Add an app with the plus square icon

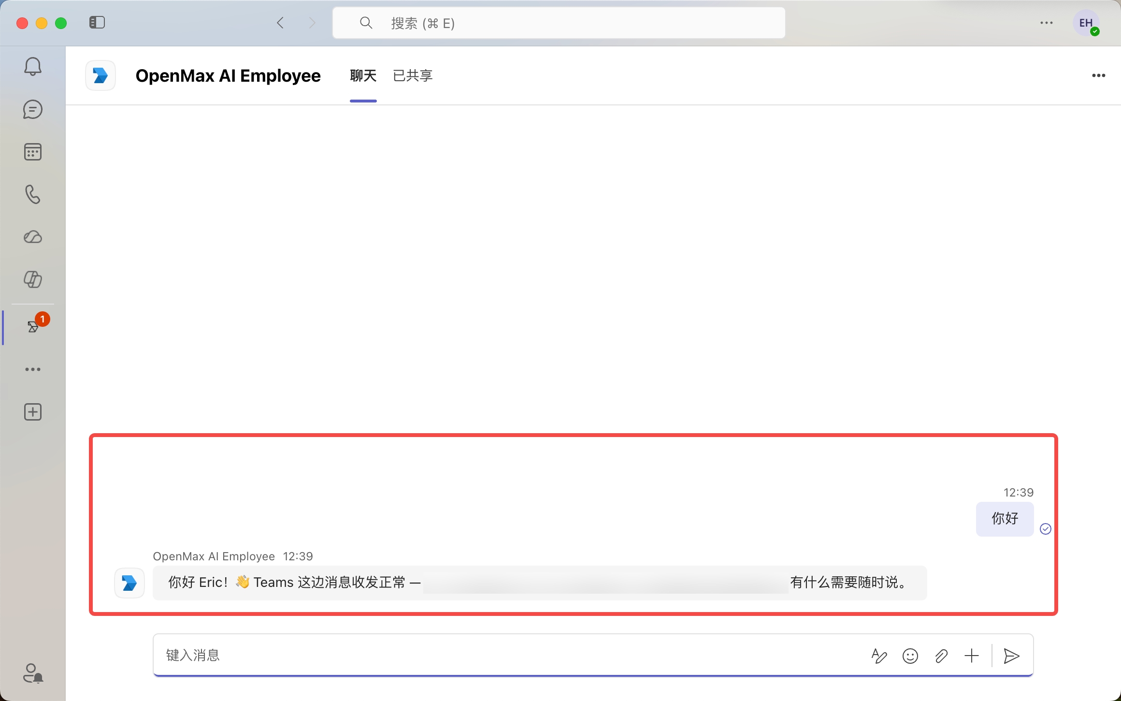pyautogui.click(x=33, y=412)
